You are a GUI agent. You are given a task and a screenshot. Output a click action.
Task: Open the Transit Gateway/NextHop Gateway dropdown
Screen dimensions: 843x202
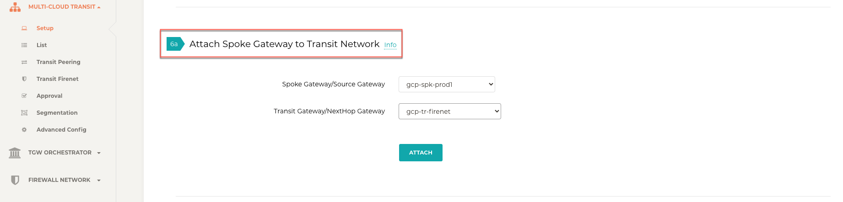point(449,112)
